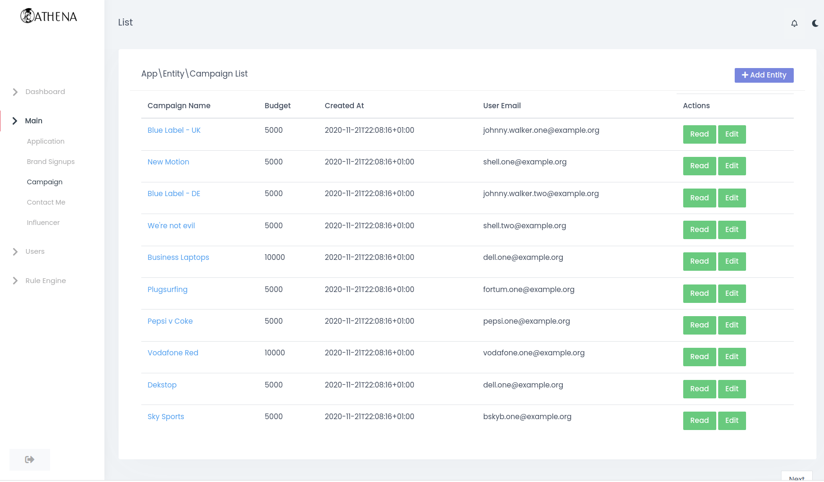
Task: Select email bskyb.one@example.org
Action: click(x=527, y=417)
